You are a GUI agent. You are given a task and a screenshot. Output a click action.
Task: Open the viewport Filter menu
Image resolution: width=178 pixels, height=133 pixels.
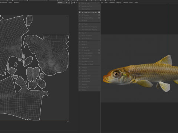pos(131,3)
